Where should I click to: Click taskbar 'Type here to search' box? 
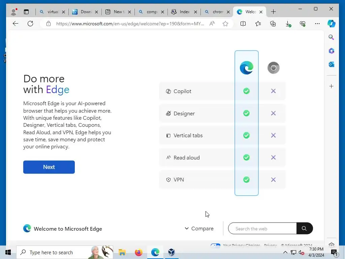click(65, 252)
